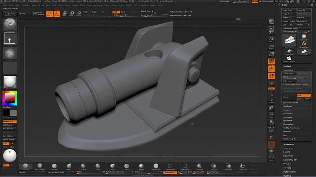316x177 pixels.
Task: Expand the Surface palette
Action: tap(287, 168)
